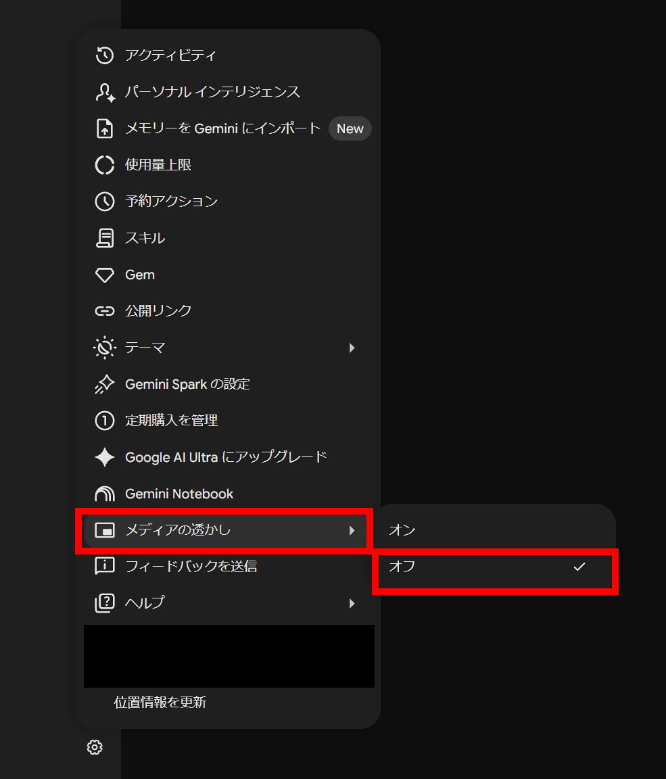
Task: Select メモリーを Gemini にインポート
Action: [229, 128]
